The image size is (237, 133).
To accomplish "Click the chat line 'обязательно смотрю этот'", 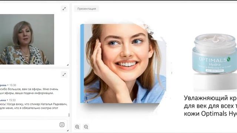I will click(41, 108).
